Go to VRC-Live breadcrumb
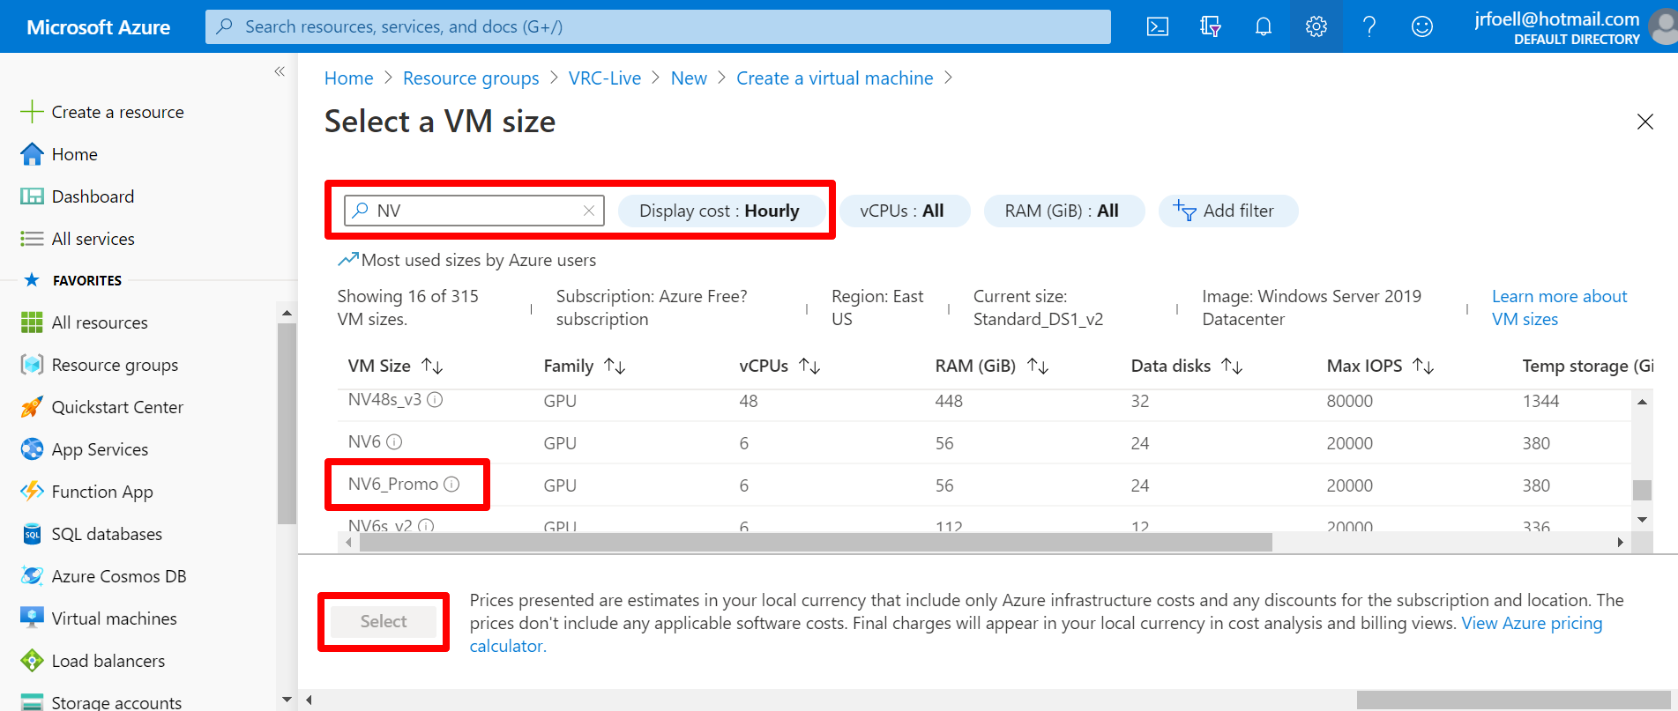This screenshot has width=1678, height=711. coord(605,78)
